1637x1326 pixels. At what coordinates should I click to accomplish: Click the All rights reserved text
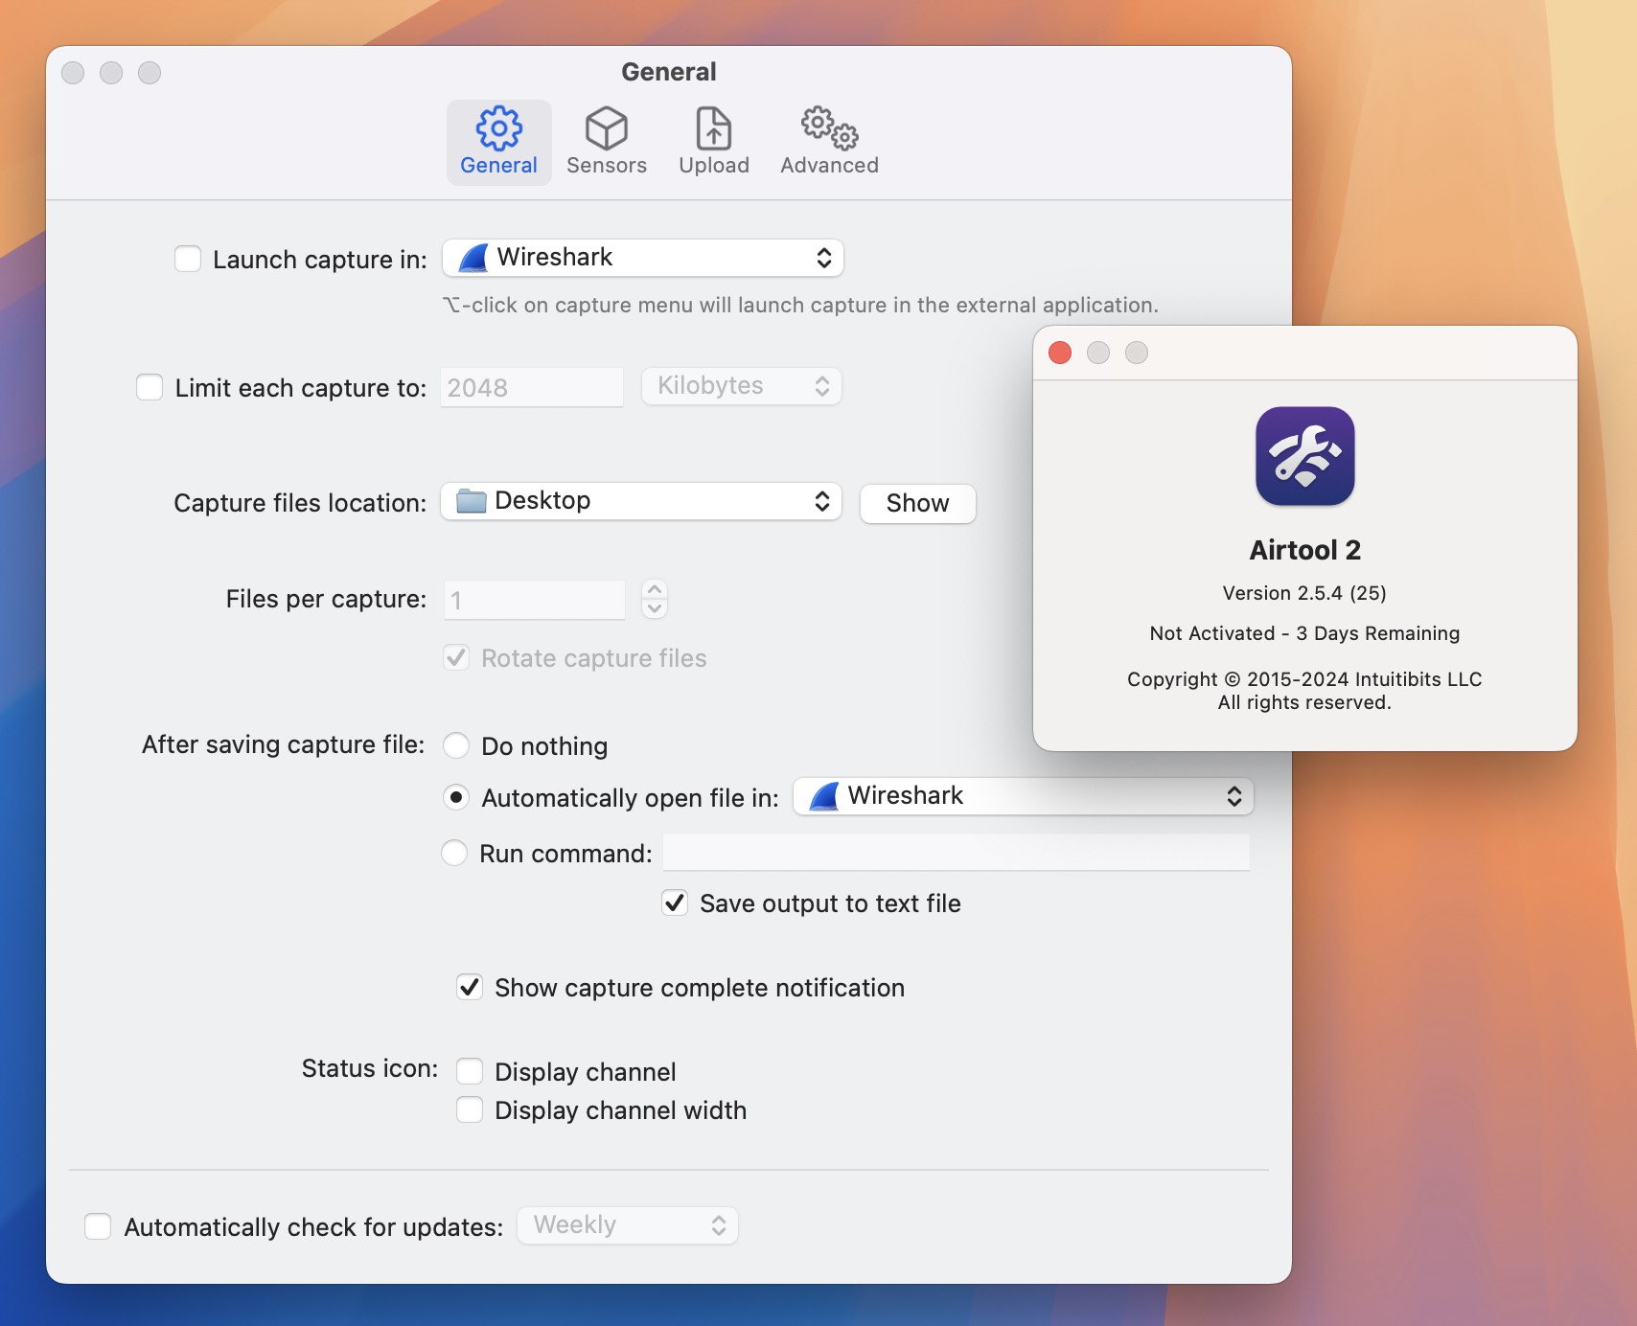[x=1304, y=702]
